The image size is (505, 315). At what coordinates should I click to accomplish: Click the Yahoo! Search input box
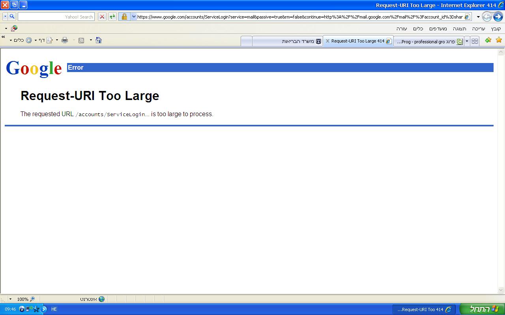pos(56,17)
